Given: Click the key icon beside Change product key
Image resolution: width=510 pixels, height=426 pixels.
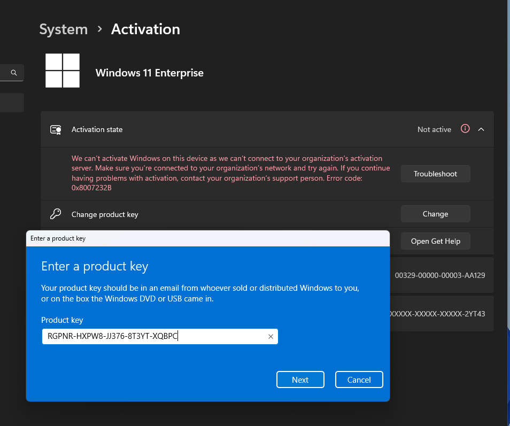Looking at the screenshot, I should tap(56, 214).
